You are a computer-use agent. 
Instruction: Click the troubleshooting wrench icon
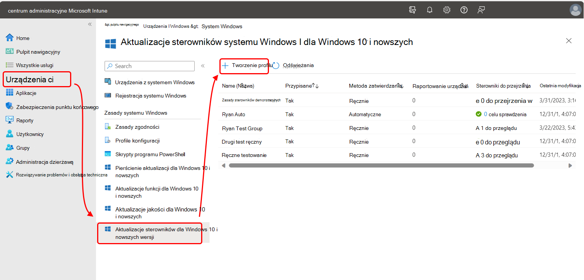pyautogui.click(x=10, y=175)
